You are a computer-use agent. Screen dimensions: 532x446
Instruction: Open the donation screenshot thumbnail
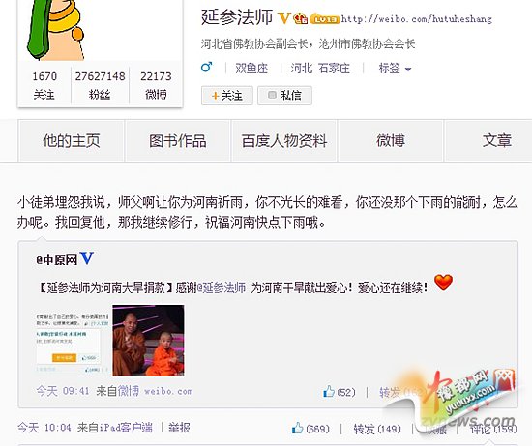click(x=73, y=342)
